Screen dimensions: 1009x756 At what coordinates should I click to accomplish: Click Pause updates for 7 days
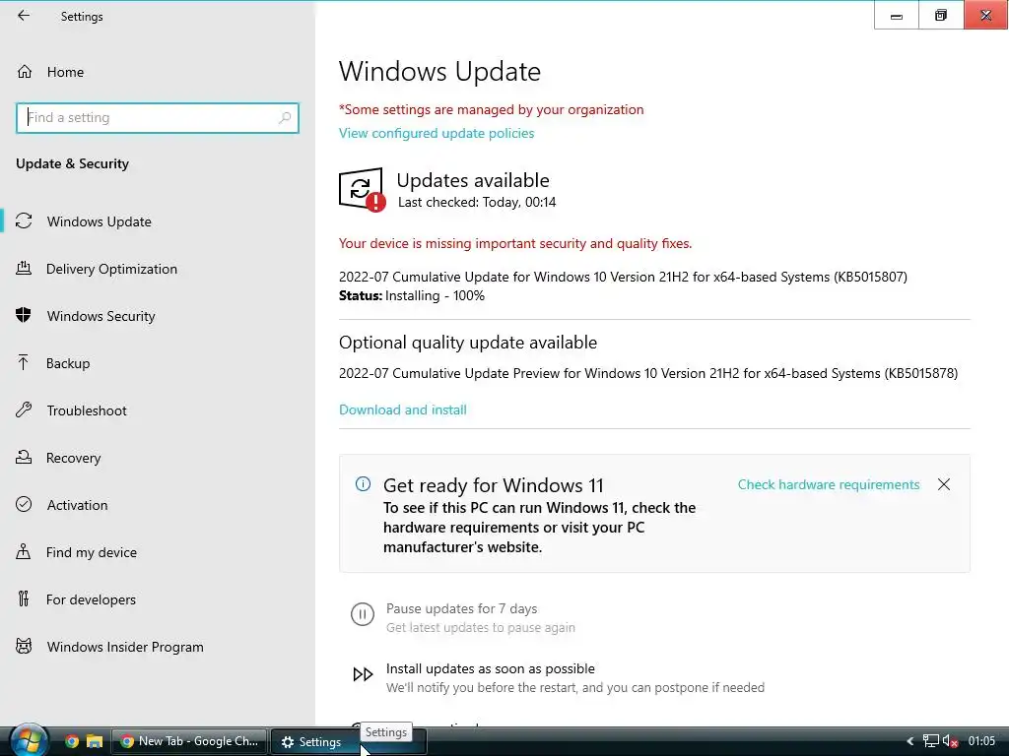[461, 608]
